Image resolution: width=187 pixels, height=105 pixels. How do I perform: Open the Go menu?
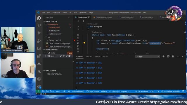[70, 13]
